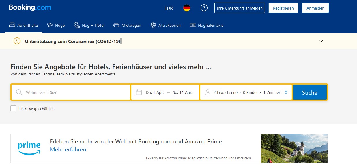Open the Mietwagen tab
The image size is (357, 167).
point(127,25)
